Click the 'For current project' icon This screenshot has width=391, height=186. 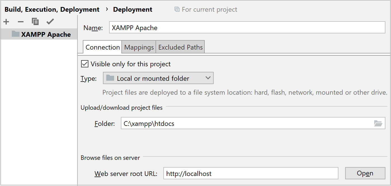pyautogui.click(x=177, y=9)
